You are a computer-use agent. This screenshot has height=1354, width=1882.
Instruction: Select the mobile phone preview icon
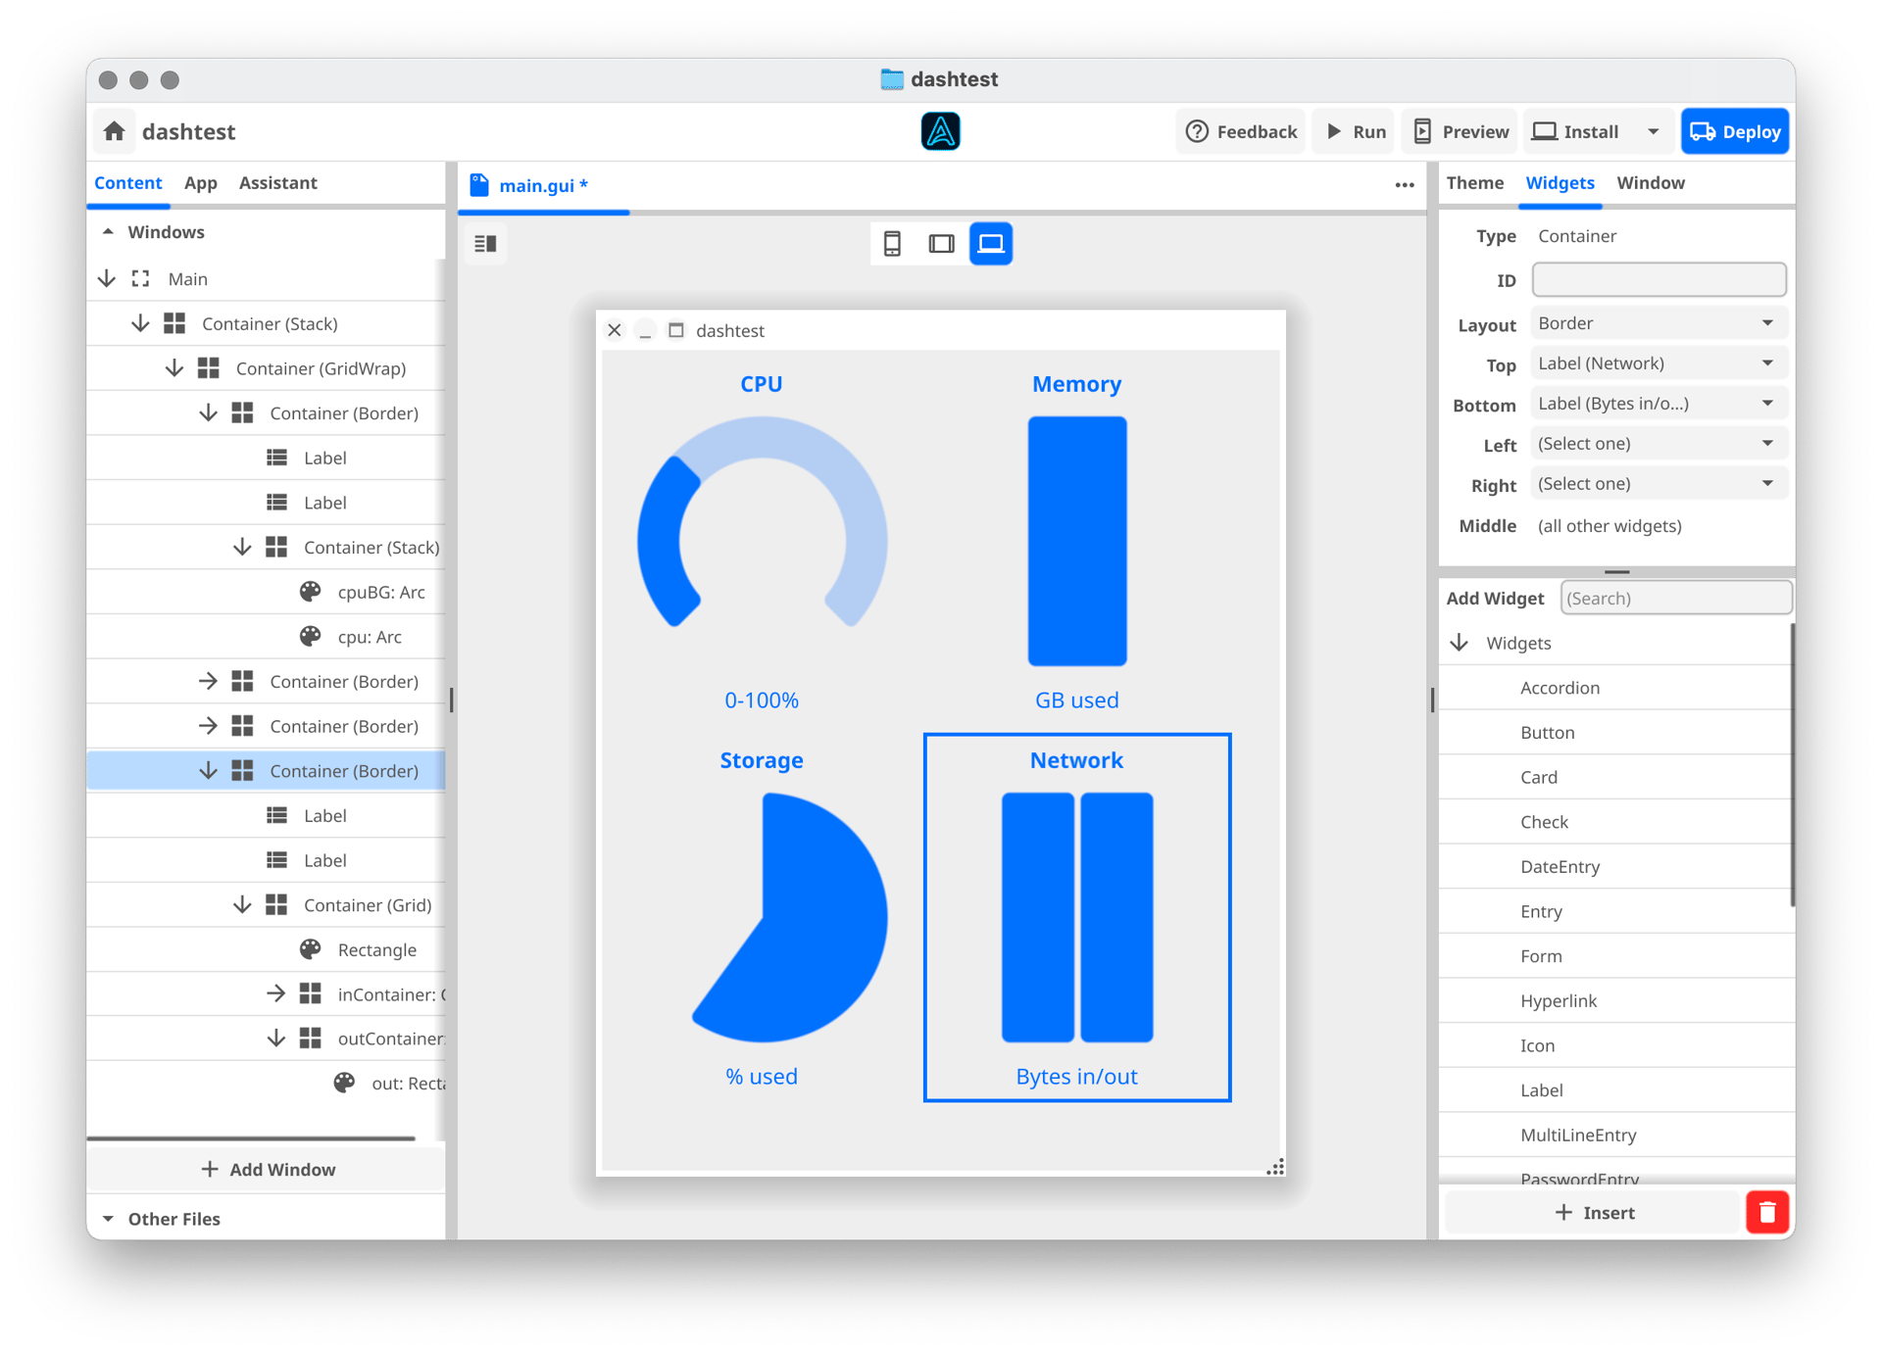(892, 244)
